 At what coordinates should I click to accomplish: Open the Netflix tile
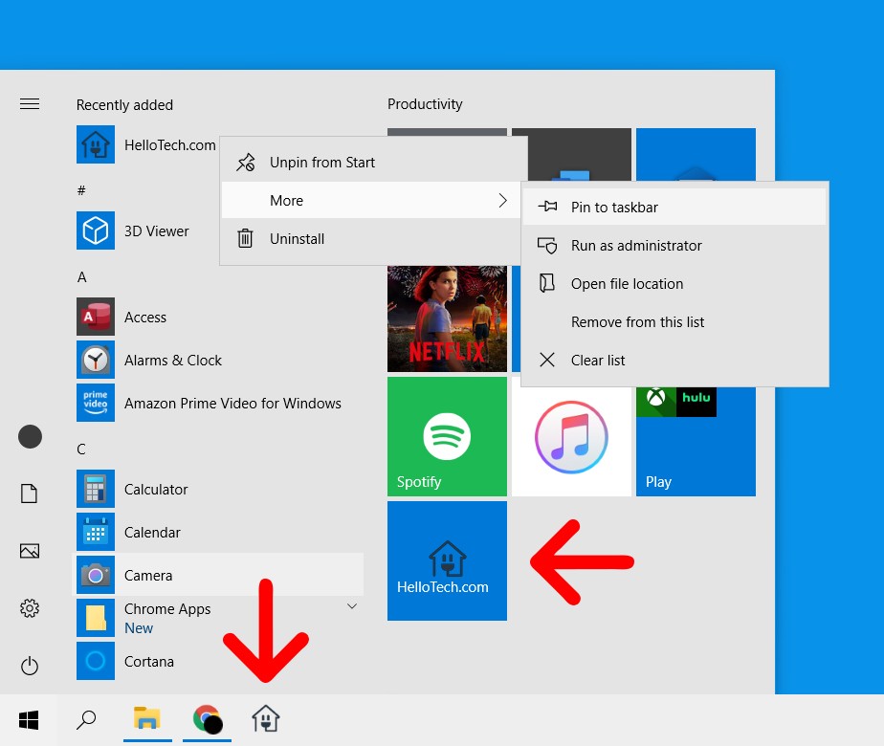click(x=447, y=318)
